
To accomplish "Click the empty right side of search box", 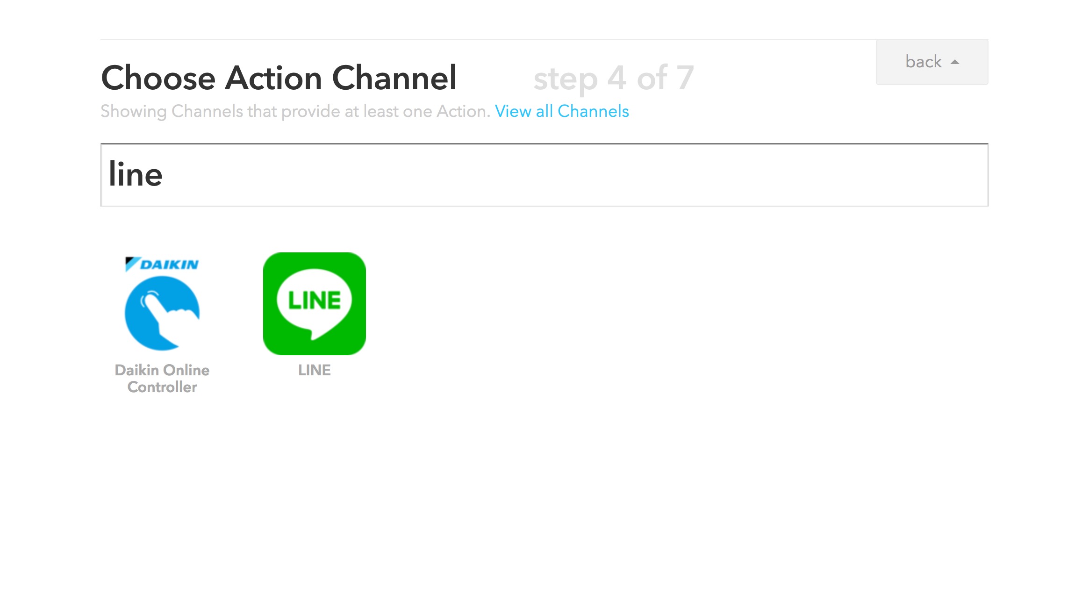I will click(x=795, y=175).
